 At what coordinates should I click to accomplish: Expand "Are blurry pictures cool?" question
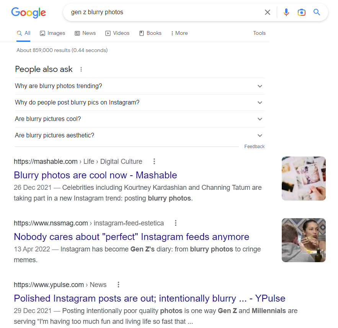click(260, 119)
